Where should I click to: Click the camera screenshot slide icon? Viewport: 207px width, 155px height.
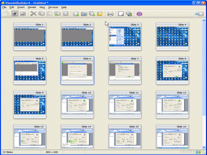pyautogui.click(x=84, y=14)
